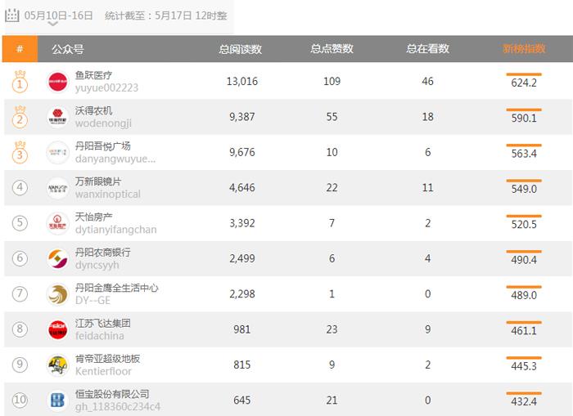Open the calendar date picker icon
Image resolution: width=573 pixels, height=416 pixels.
coord(11,16)
